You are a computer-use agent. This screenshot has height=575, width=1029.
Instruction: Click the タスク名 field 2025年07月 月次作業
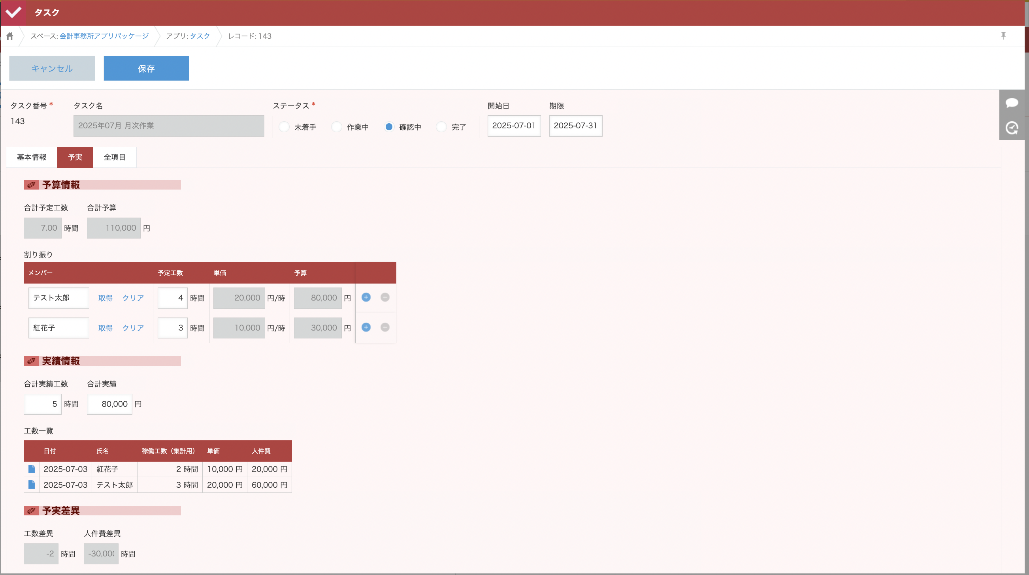(x=169, y=126)
